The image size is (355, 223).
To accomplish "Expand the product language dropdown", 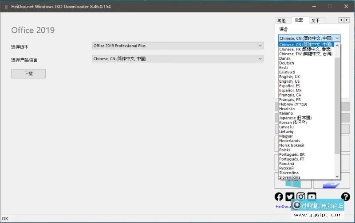I will coord(177,58).
